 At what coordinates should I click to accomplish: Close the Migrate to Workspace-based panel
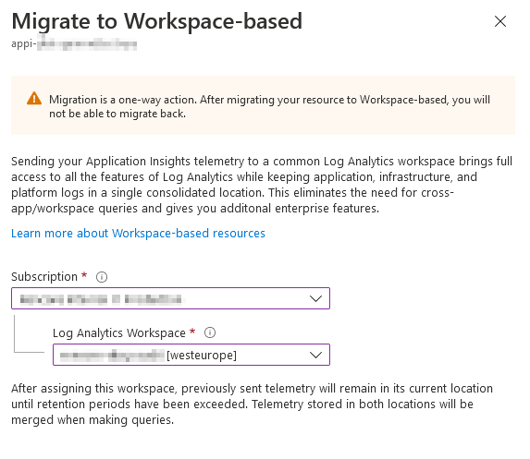tap(499, 21)
